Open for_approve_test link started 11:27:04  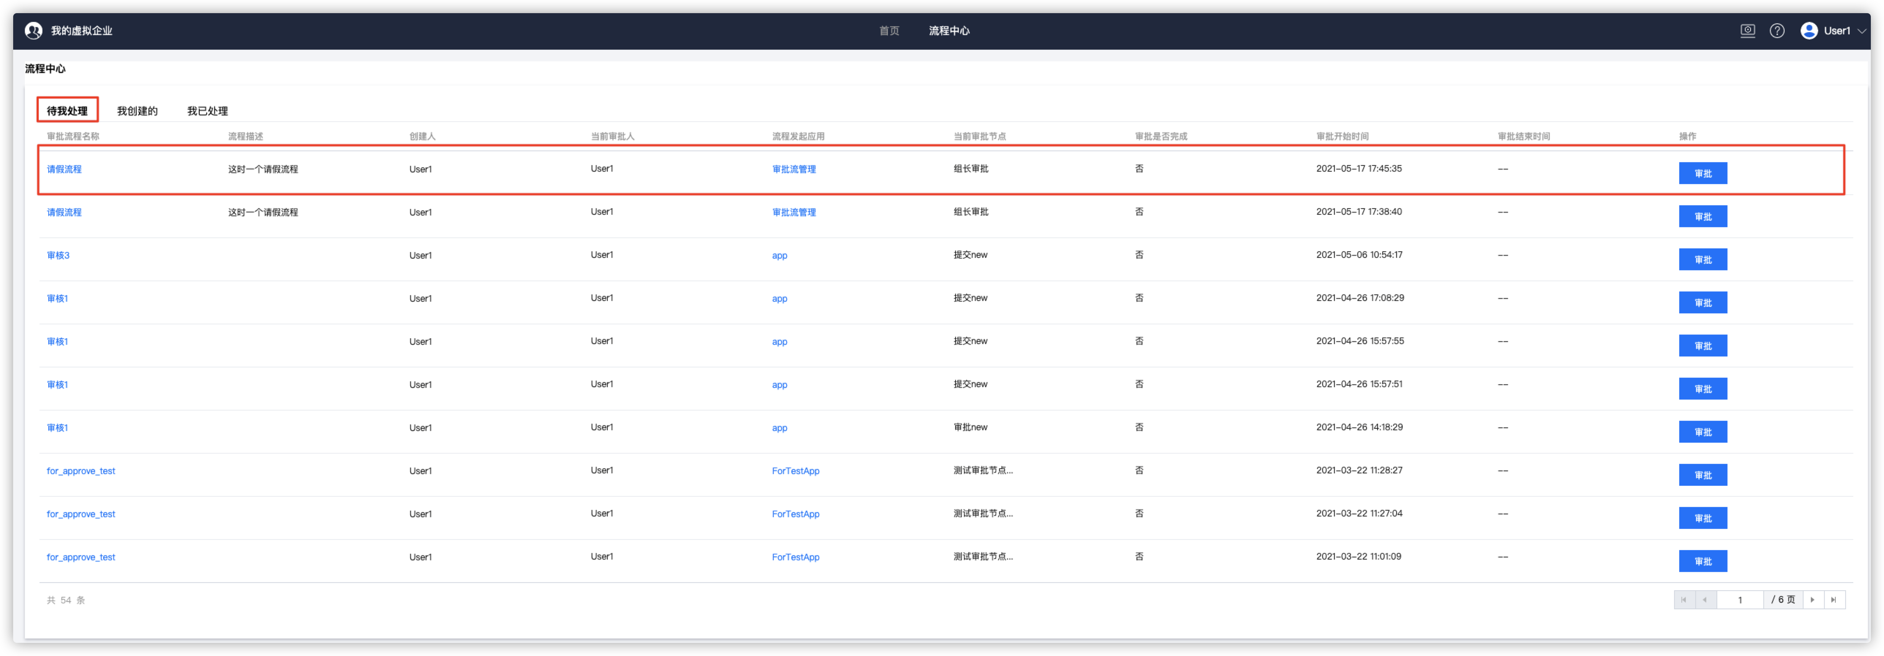81,514
